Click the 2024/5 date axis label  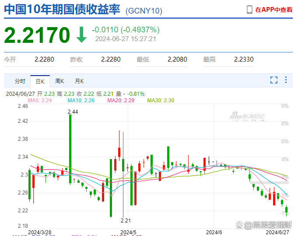coord(129,232)
